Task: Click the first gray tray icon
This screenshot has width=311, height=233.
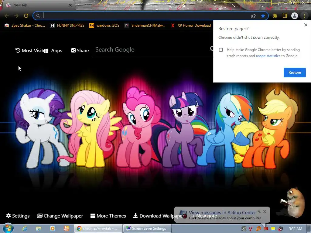Action: [x=244, y=229]
